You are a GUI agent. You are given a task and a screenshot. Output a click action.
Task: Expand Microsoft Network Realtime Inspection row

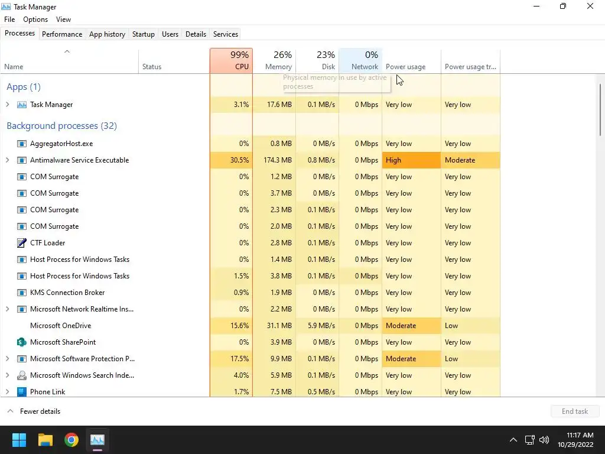tap(7, 309)
